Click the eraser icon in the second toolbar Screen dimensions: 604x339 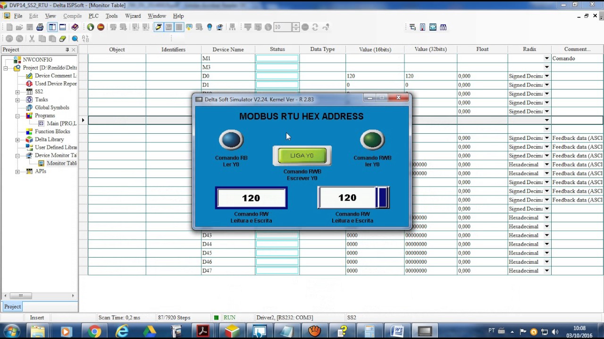62,39
